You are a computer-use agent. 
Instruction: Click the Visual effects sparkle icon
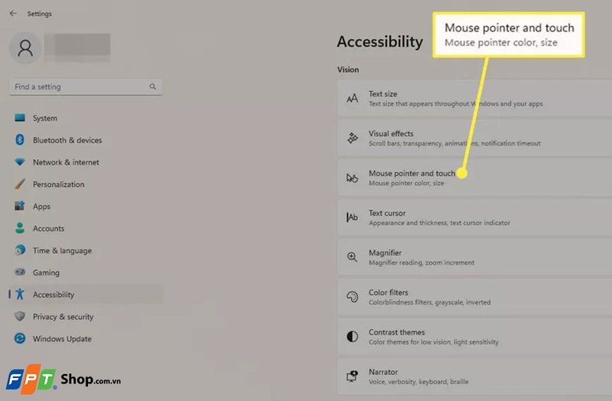(x=353, y=138)
